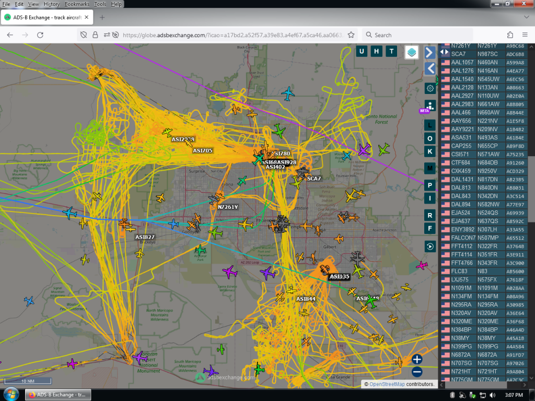Click the ADS-B Exchange taskbar button
Viewport: 535px width, 401px height.
pos(58,395)
